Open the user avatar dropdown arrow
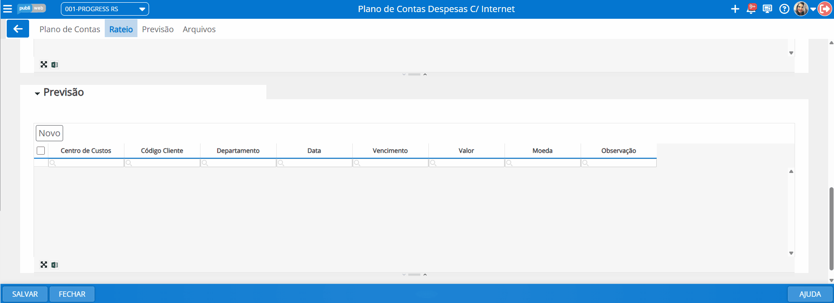This screenshot has width=834, height=303. click(813, 9)
